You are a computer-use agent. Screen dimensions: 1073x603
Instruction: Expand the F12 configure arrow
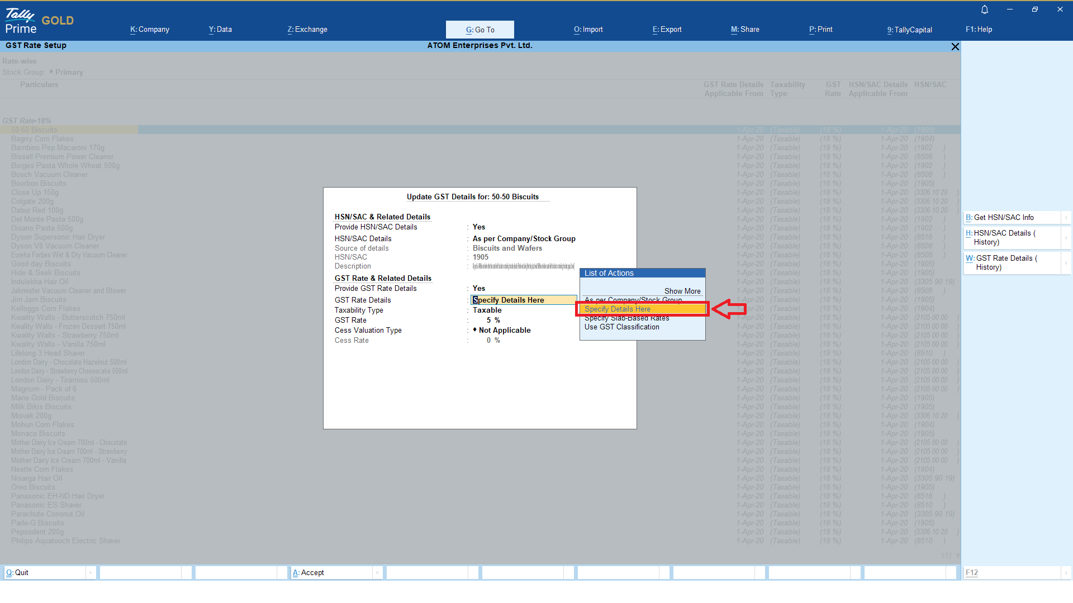point(1066,573)
